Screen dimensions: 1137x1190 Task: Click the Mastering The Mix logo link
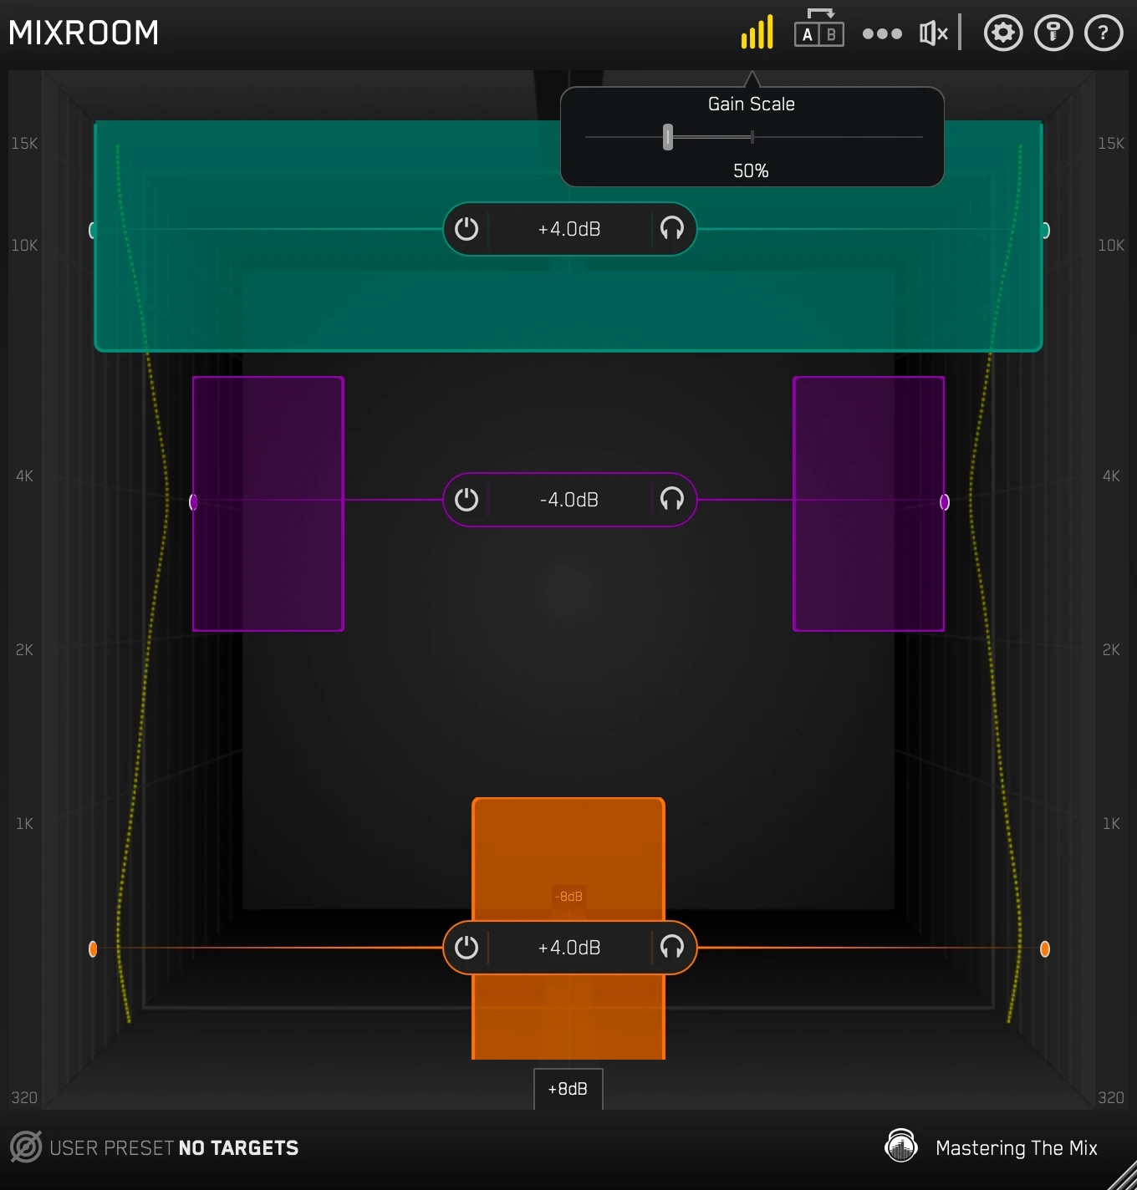pyautogui.click(x=992, y=1147)
